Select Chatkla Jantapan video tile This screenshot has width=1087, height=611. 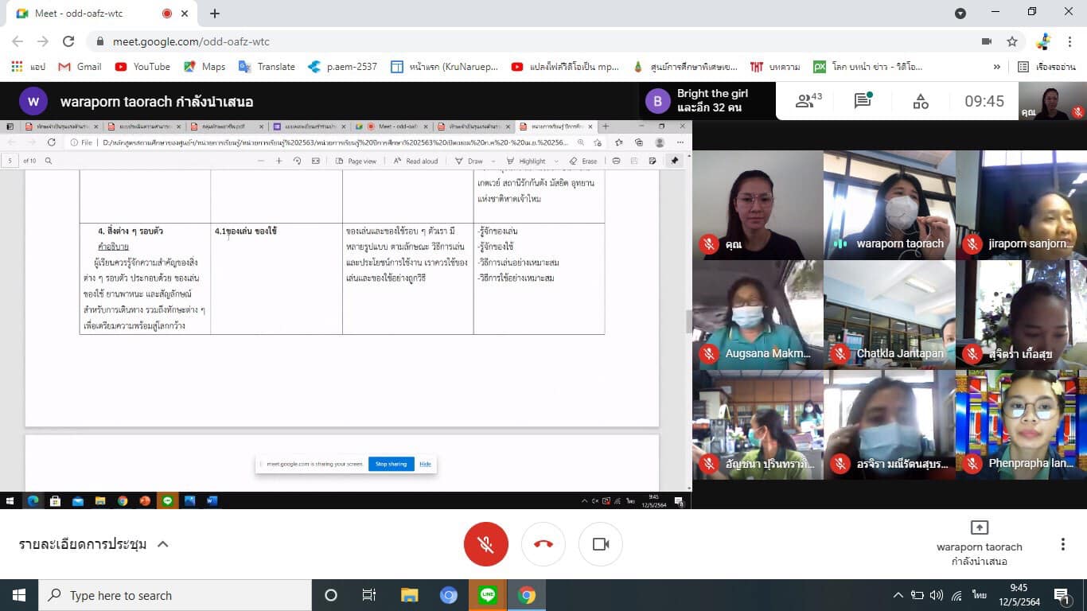click(888, 315)
